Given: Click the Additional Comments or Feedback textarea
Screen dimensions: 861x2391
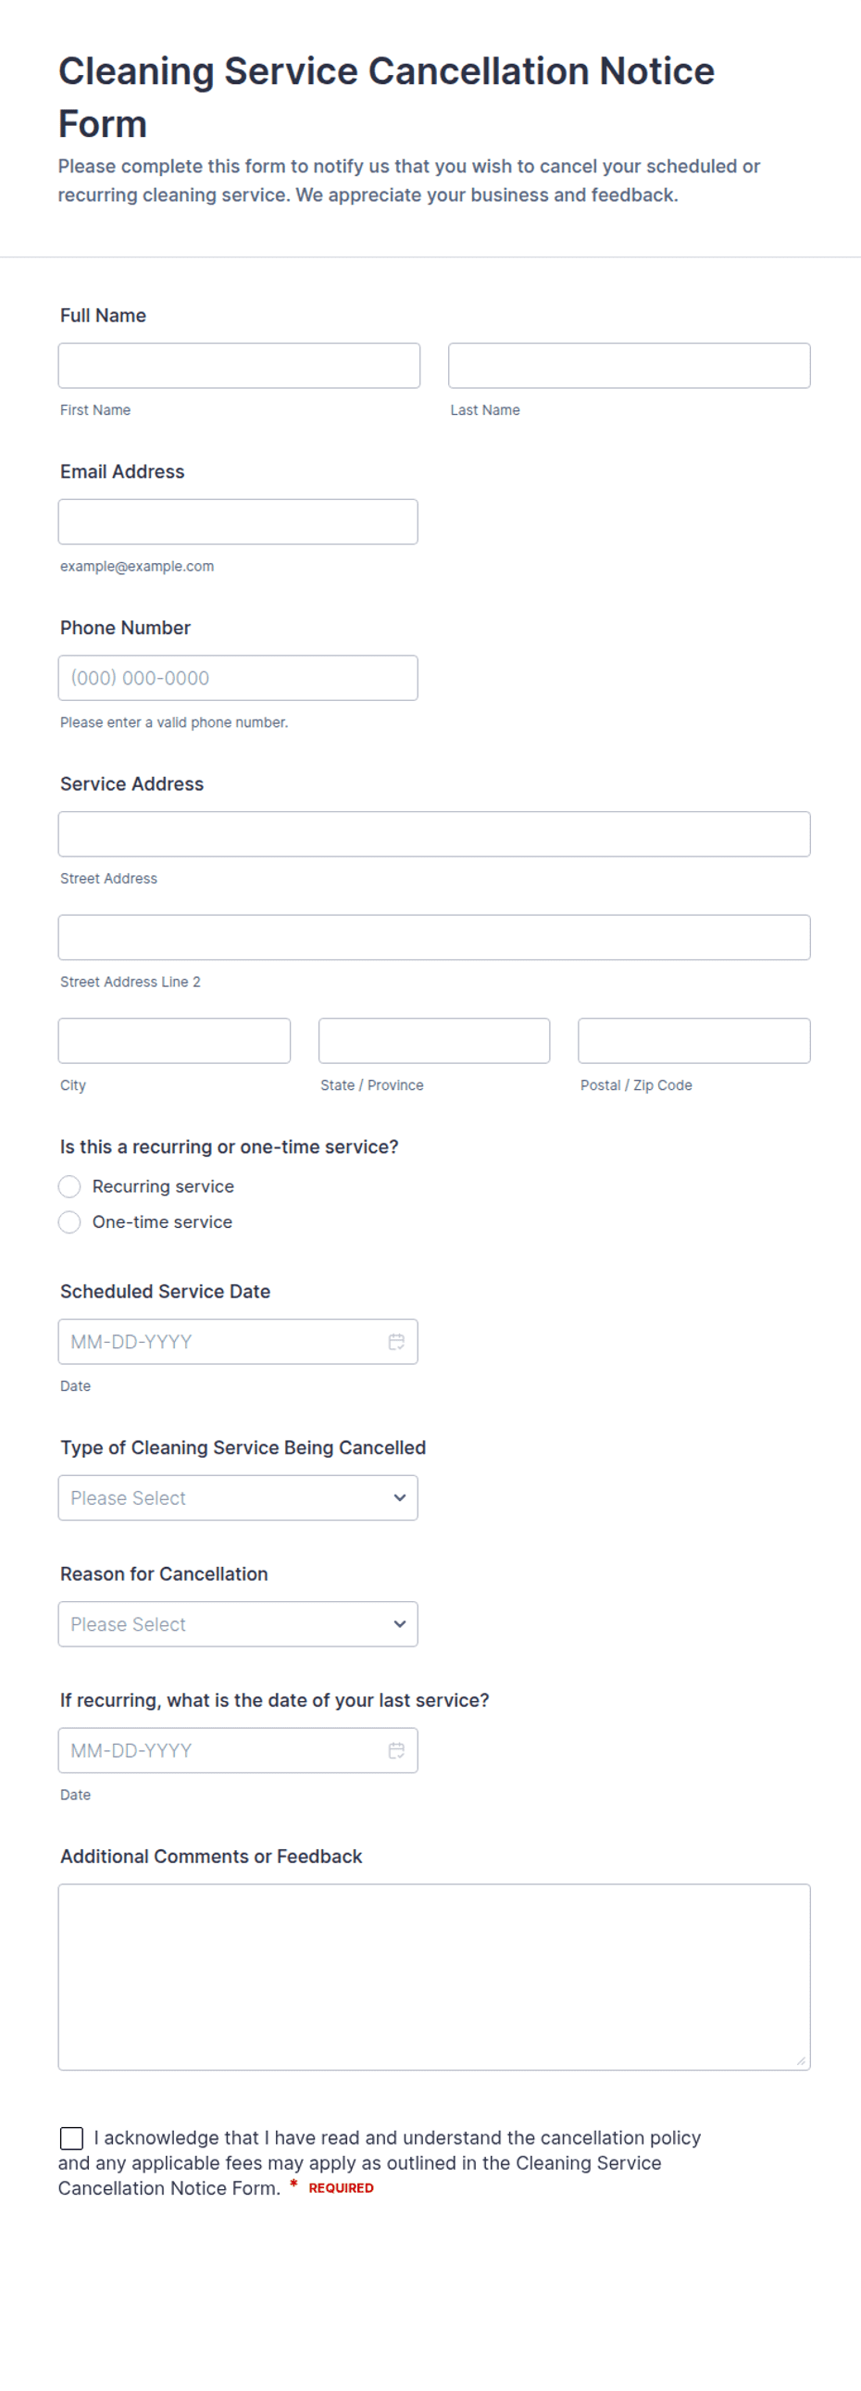Looking at the screenshot, I should click(434, 1976).
